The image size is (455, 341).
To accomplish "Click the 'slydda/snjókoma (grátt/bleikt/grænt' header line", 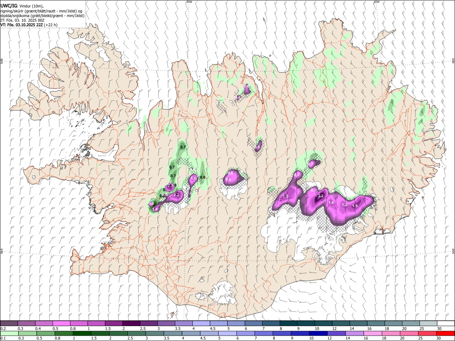I will pos(42,16).
